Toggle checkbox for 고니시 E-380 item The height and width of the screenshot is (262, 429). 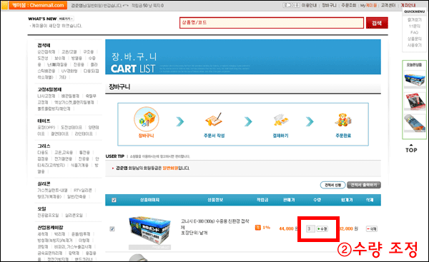[112, 229]
